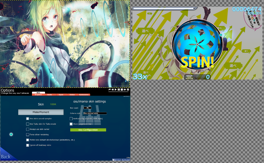Toggle Use skin's sound samples
264x163 pixels.
(x=28, y=119)
